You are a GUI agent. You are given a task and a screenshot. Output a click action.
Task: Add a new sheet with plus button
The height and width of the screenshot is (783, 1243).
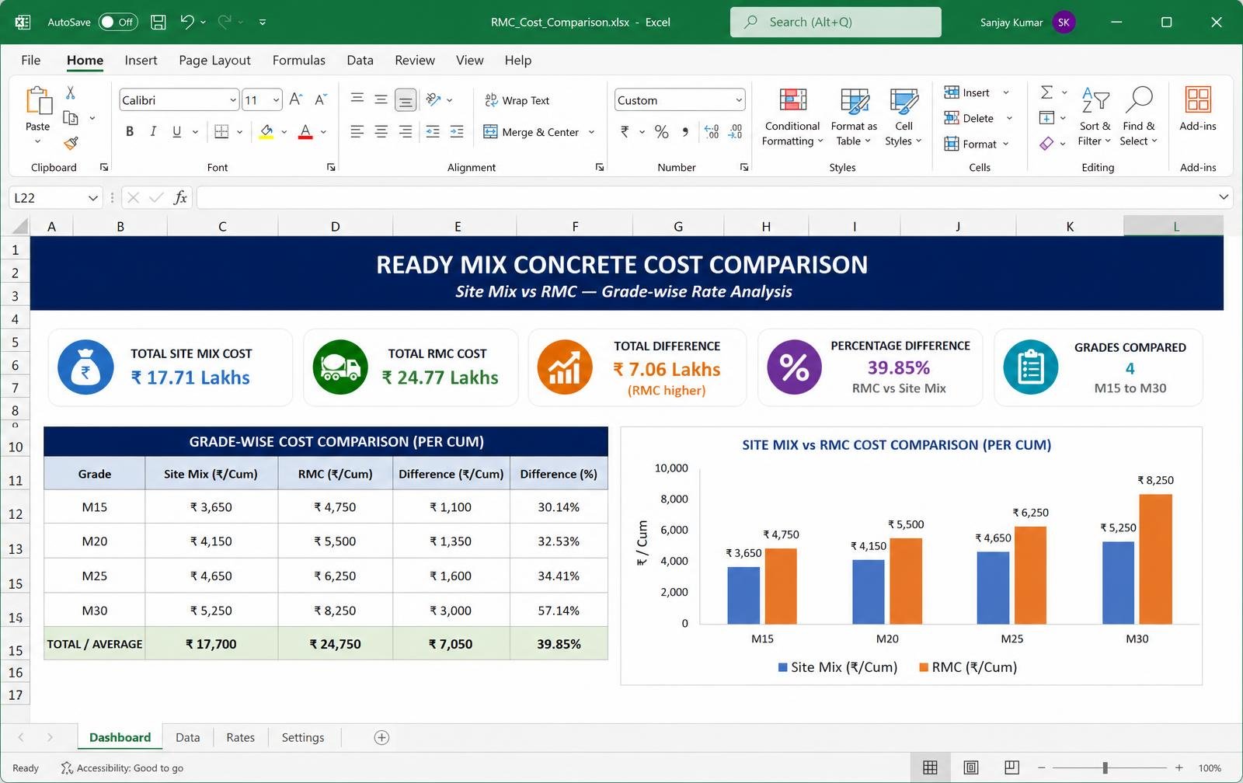point(381,737)
